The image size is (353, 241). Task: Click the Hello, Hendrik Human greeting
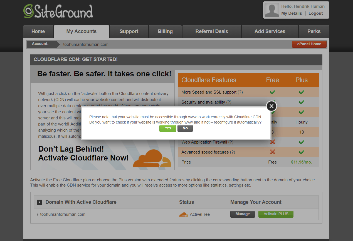303,6
